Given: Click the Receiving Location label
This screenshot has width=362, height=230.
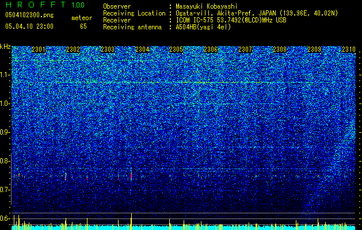Looking at the screenshot, I should 134,13.
